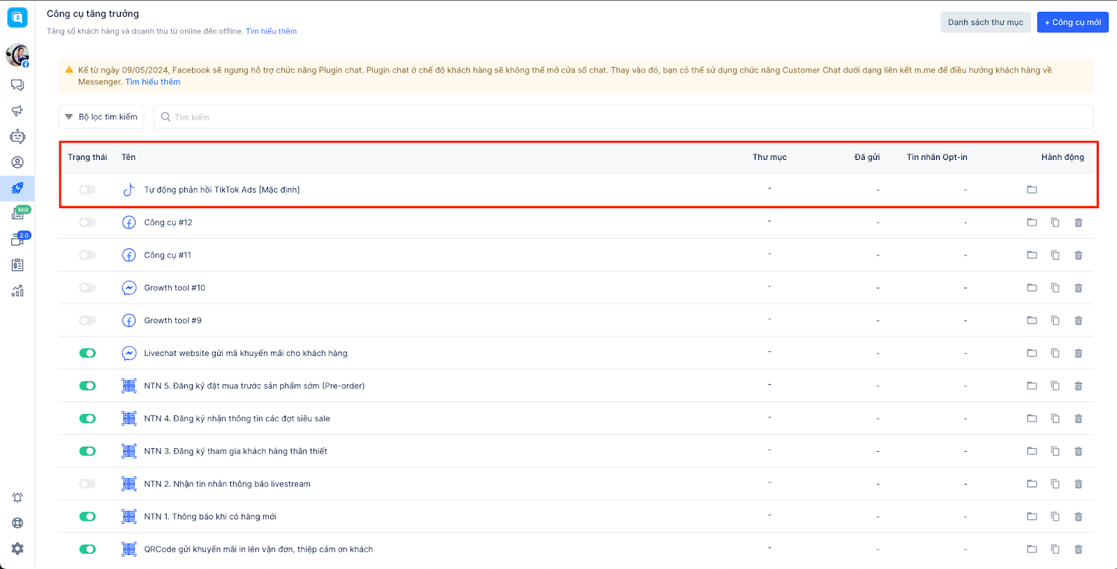Duplicate the Công cụ #11 tool
Viewport: 1117px width, 569px height.
[x=1055, y=256]
